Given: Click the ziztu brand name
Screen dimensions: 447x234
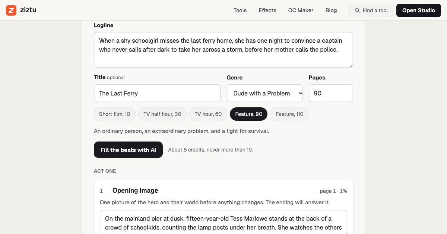Looking at the screenshot, I should [28, 10].
